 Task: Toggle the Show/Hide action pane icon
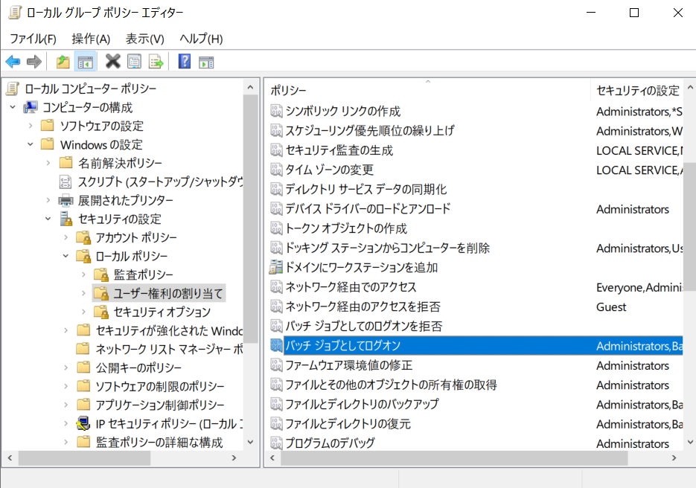206,62
